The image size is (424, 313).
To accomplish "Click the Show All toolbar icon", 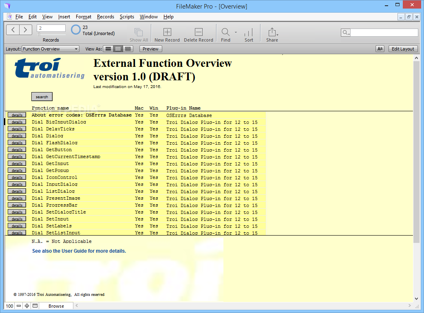I will (139, 32).
